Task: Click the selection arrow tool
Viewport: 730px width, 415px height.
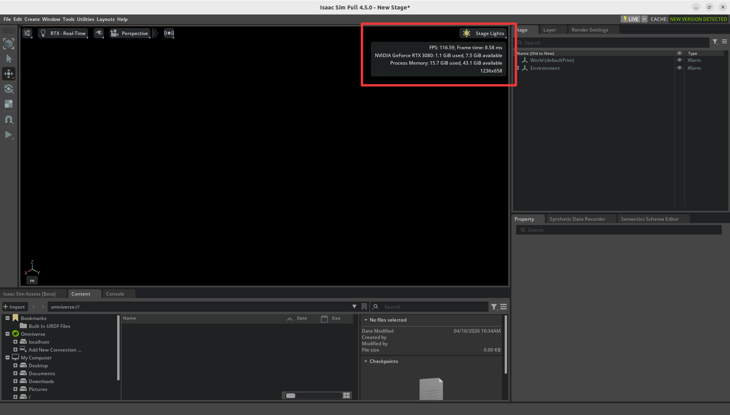Action: (9, 59)
